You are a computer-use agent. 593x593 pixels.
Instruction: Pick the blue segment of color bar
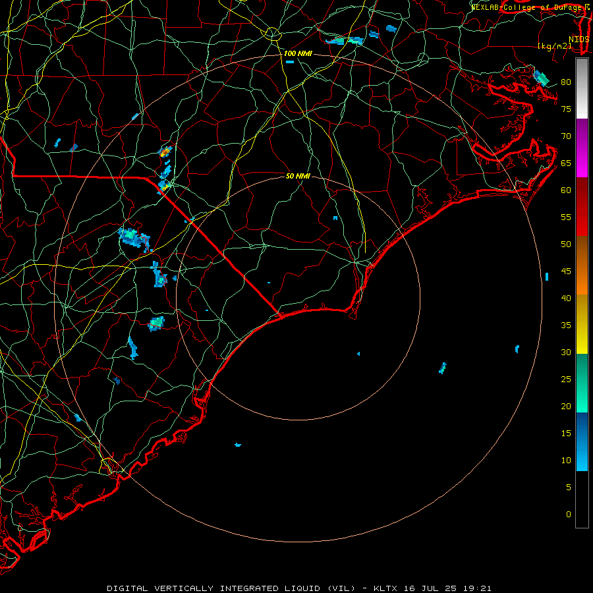[582, 441]
